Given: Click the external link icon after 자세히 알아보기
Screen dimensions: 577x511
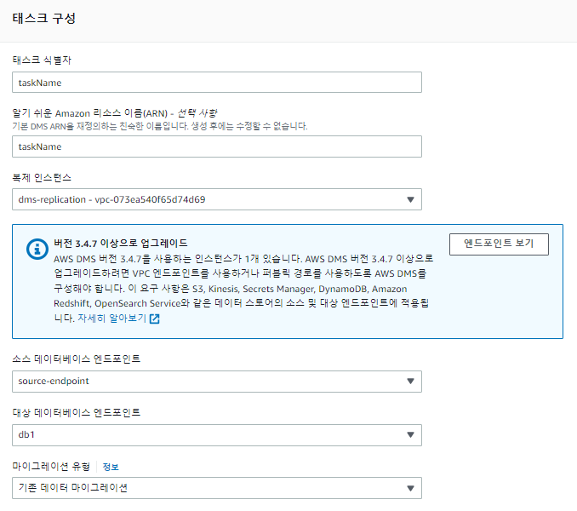Looking at the screenshot, I should point(155,319).
